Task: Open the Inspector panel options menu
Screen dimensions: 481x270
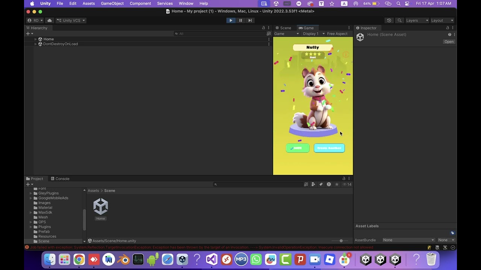Action: tap(452, 28)
